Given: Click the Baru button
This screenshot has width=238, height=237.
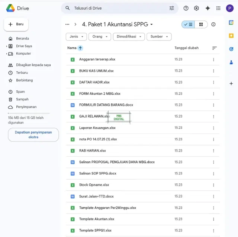Looking at the screenshot, I should [x=16, y=24].
